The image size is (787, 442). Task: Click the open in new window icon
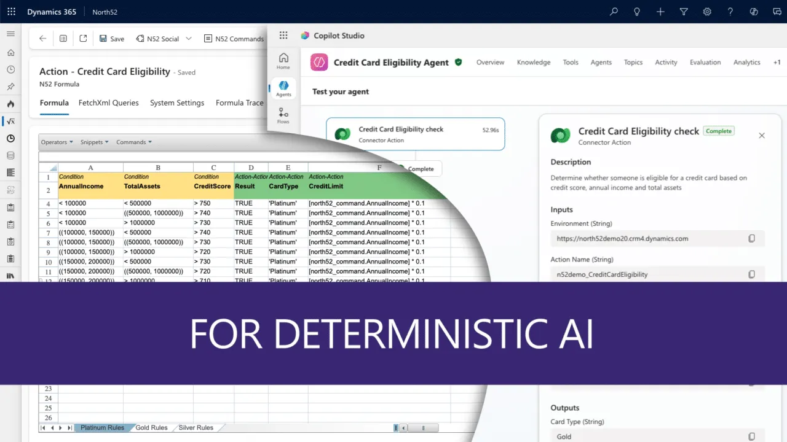coord(83,39)
